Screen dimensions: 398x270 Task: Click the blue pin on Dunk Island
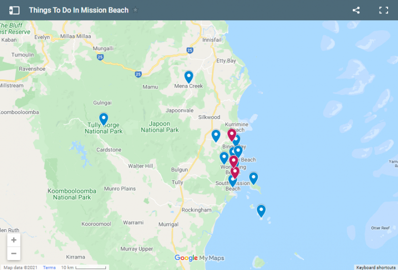coord(253,178)
